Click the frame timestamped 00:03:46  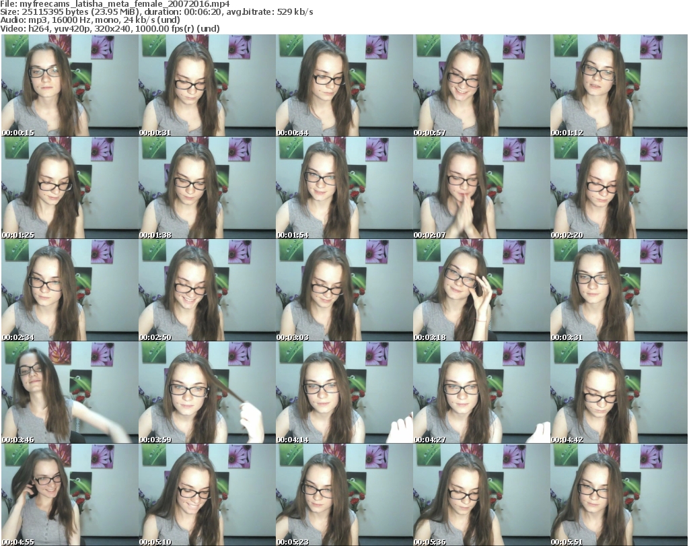pyautogui.click(x=70, y=393)
